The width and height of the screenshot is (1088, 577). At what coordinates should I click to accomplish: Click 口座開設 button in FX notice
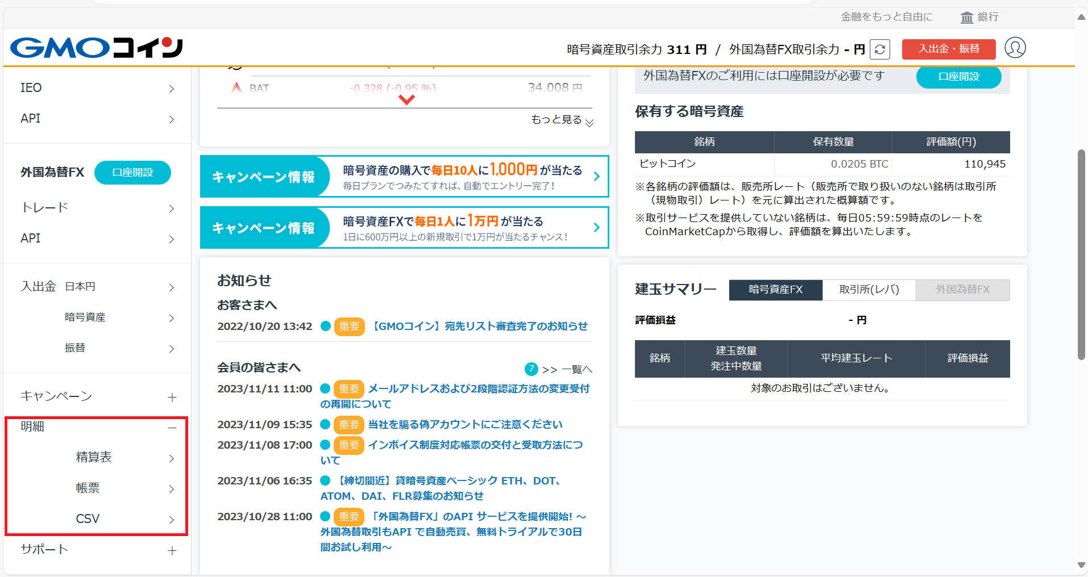point(958,77)
